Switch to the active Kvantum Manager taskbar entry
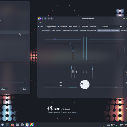Screen dimensions: 127x127 [x=27, y=124]
